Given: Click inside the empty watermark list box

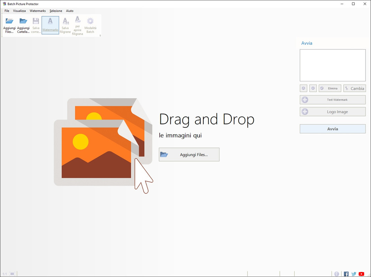Looking at the screenshot, I should click(x=333, y=65).
